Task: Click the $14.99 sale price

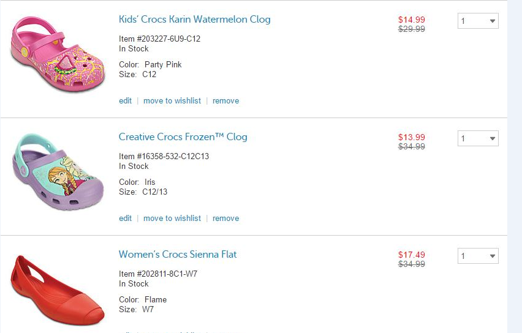Action: pyautogui.click(x=411, y=20)
